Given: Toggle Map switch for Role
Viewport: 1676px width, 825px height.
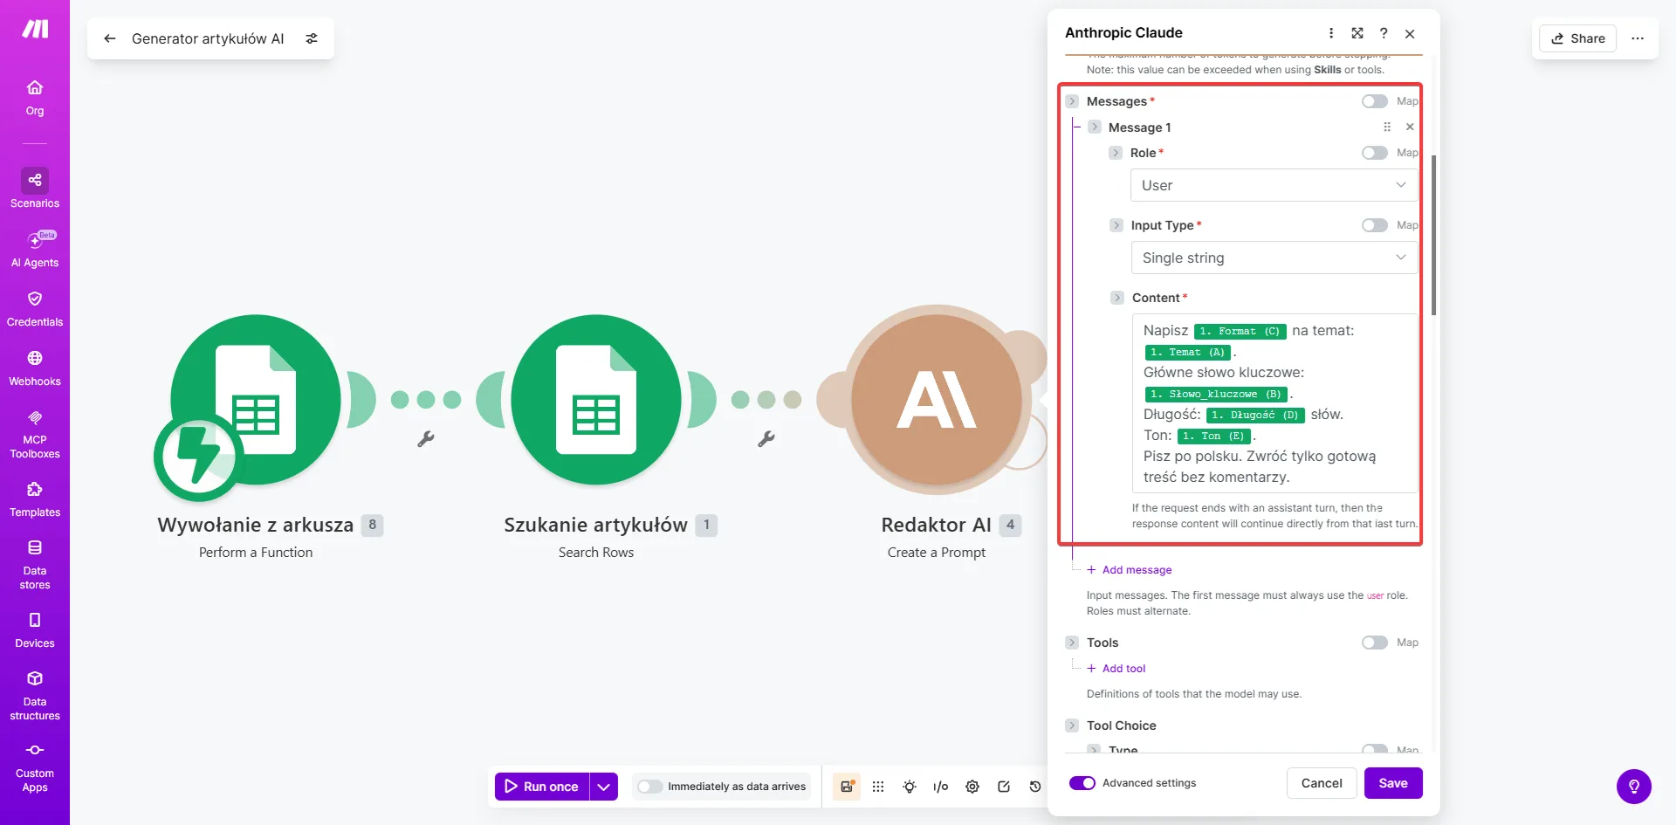Looking at the screenshot, I should pyautogui.click(x=1375, y=153).
